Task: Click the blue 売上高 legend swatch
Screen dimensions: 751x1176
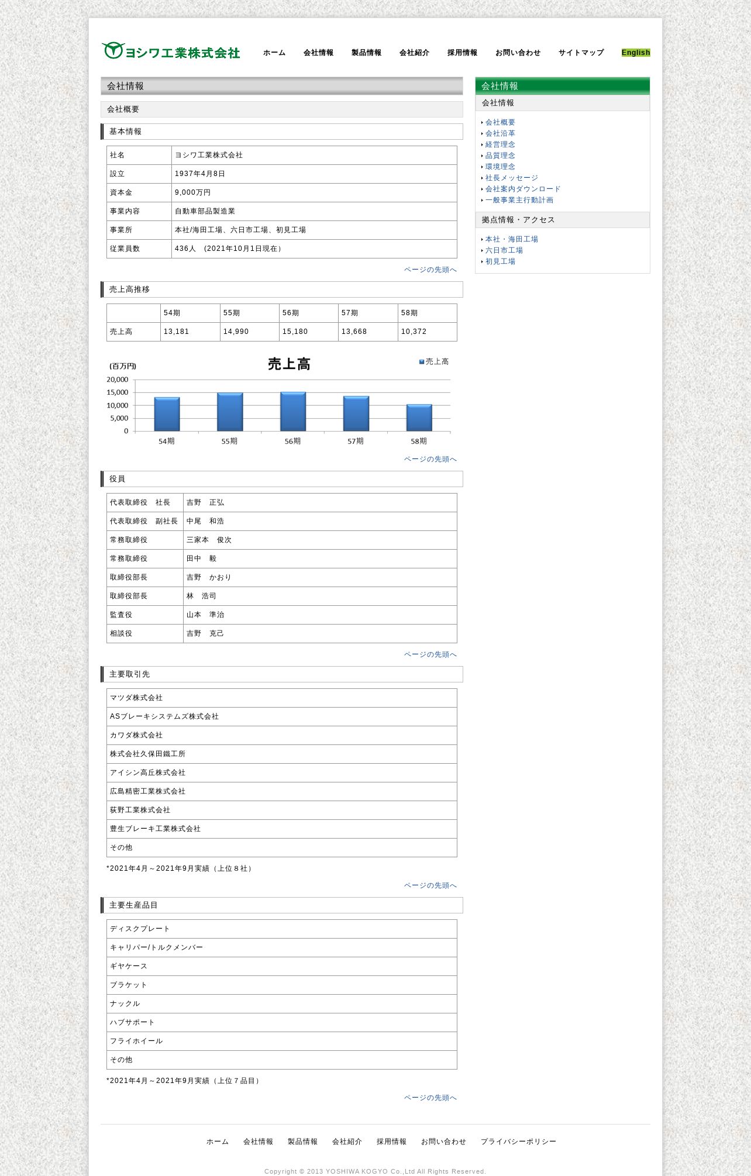Action: 422,362
